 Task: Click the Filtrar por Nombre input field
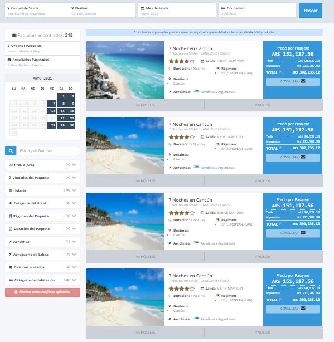pos(48,151)
